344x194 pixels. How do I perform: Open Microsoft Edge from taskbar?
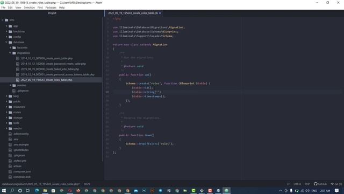(37, 190)
